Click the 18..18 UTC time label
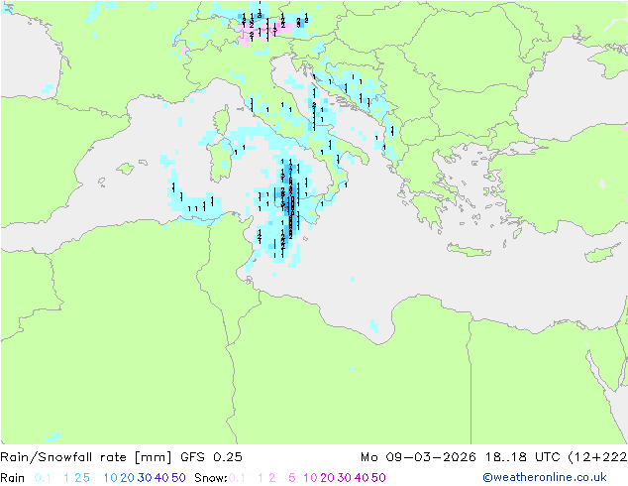 click(523, 457)
